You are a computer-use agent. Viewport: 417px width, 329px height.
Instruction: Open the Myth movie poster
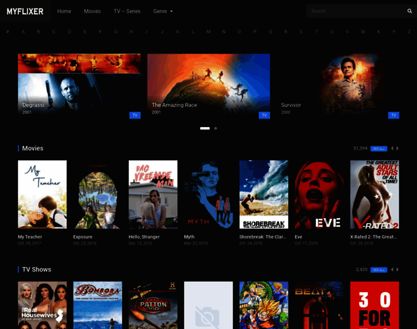click(208, 194)
